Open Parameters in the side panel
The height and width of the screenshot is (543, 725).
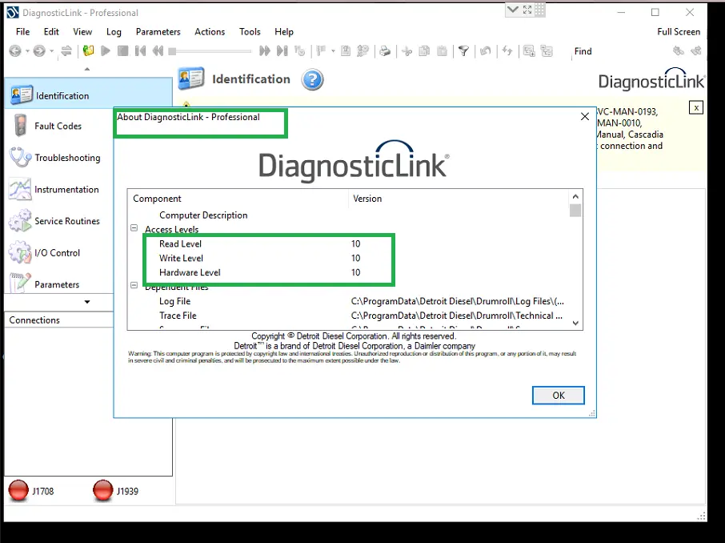(x=58, y=284)
